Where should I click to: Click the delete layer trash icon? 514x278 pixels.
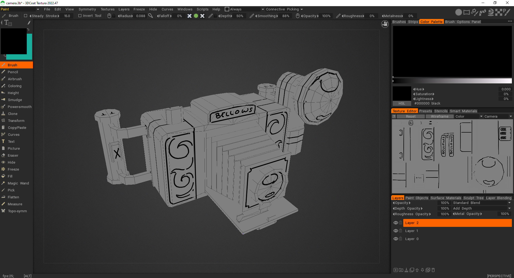click(x=433, y=270)
